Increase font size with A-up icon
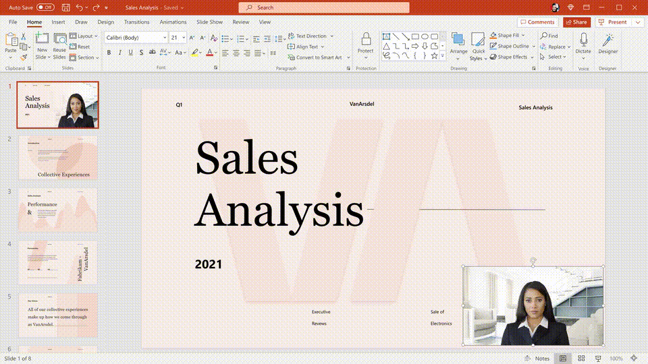 192,38
